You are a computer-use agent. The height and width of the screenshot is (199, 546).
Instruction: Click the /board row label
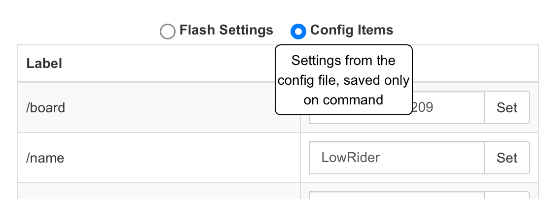(x=45, y=107)
